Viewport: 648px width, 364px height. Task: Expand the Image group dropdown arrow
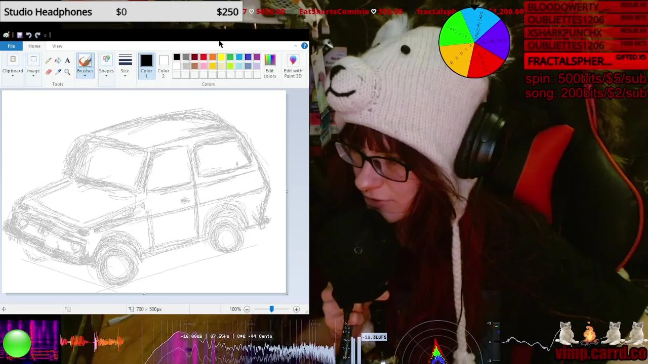click(x=33, y=75)
